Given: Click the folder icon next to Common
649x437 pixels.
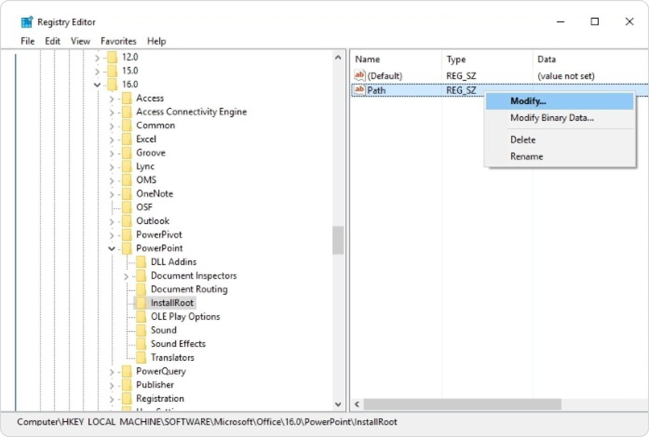Looking at the screenshot, I should (x=127, y=126).
